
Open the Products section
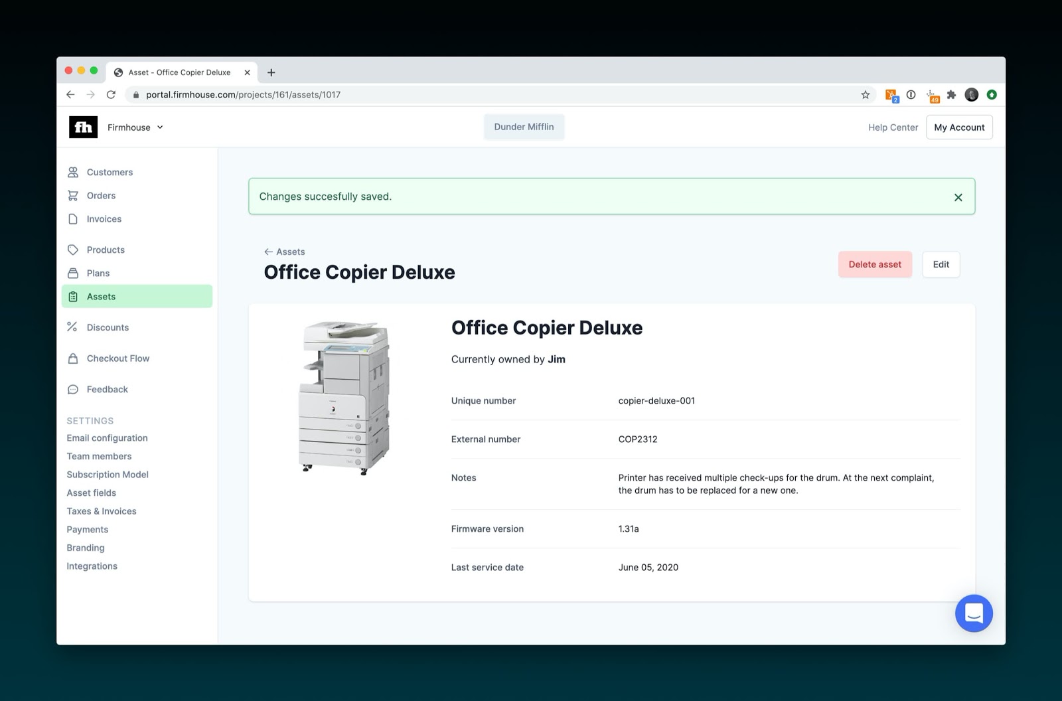coord(106,250)
